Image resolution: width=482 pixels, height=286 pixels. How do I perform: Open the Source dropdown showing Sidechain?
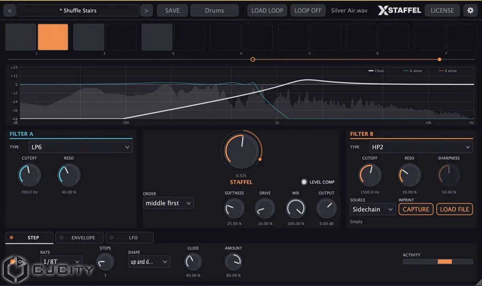(x=373, y=209)
